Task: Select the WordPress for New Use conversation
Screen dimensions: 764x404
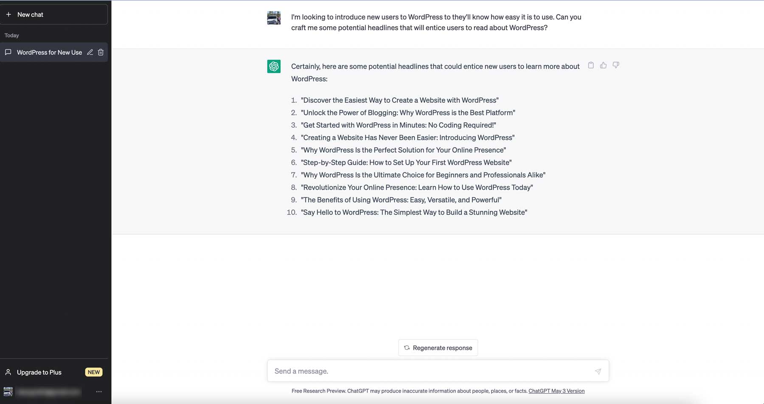Action: 49,52
